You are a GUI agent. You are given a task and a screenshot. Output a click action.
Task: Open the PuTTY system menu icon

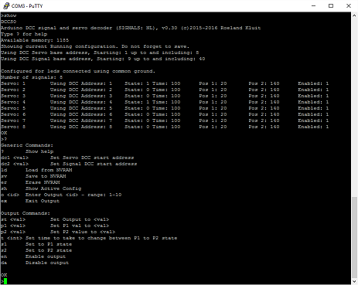[6, 5]
